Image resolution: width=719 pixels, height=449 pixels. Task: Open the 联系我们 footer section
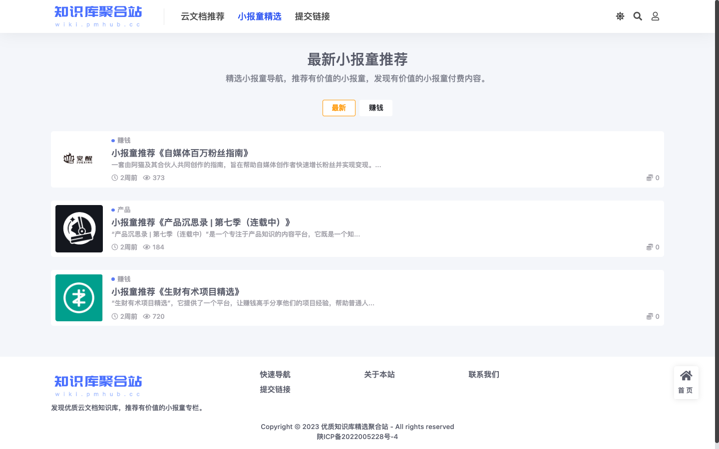tap(483, 374)
